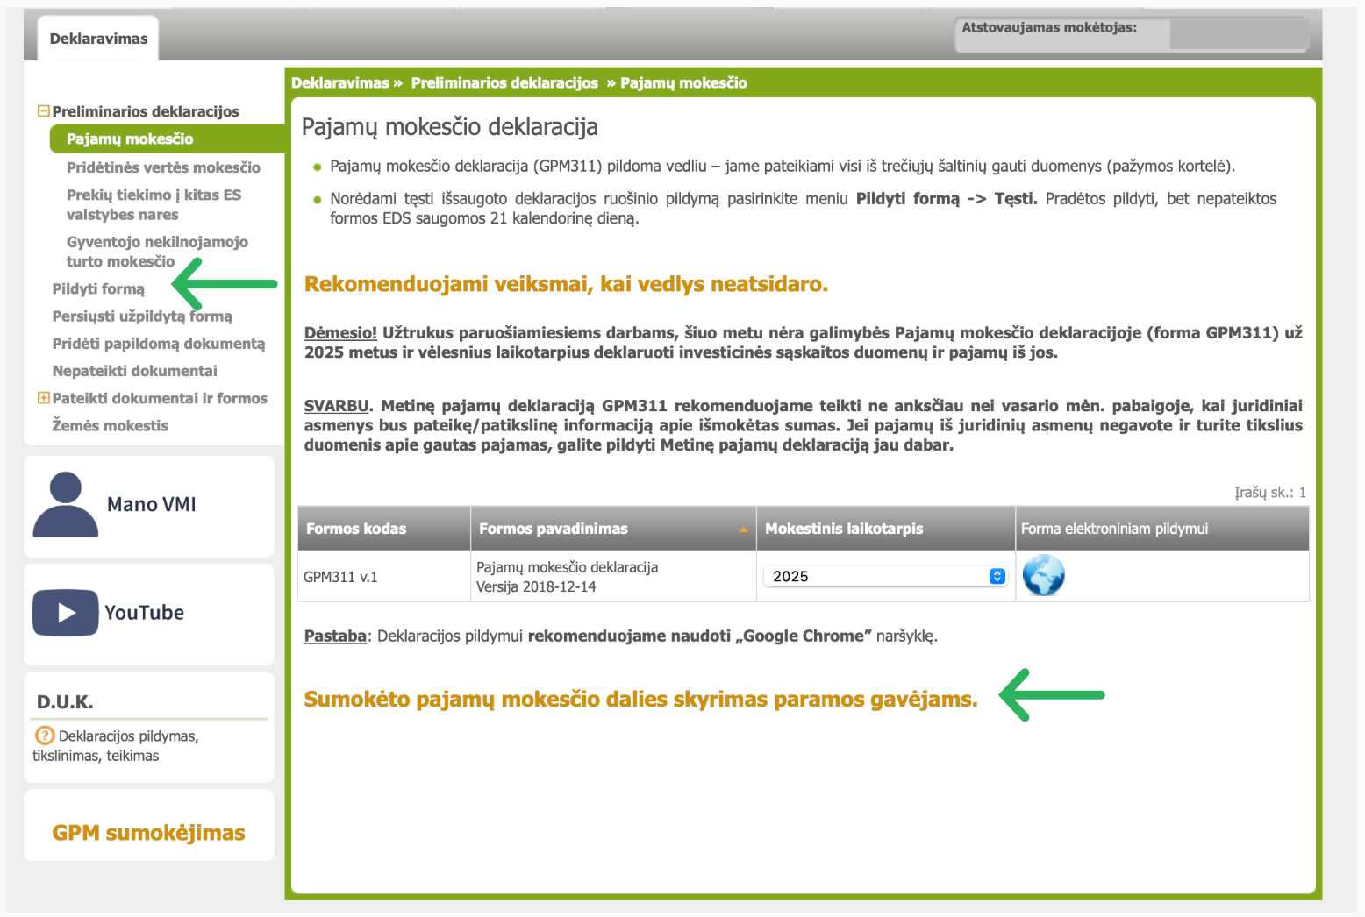The image size is (1365, 917).
Task: Open Gyventojo nekilnojamojo turto mokesčio item
Action: 156,252
